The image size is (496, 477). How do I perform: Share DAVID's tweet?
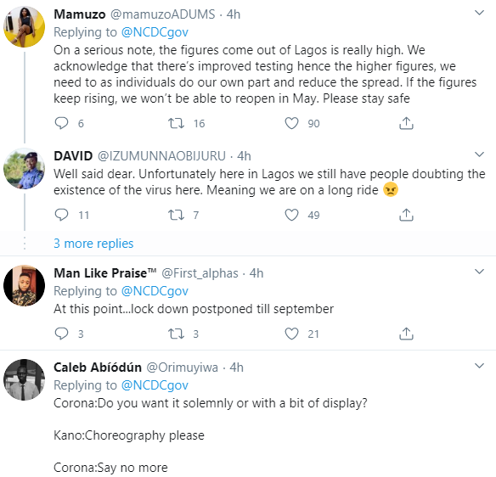tap(406, 215)
